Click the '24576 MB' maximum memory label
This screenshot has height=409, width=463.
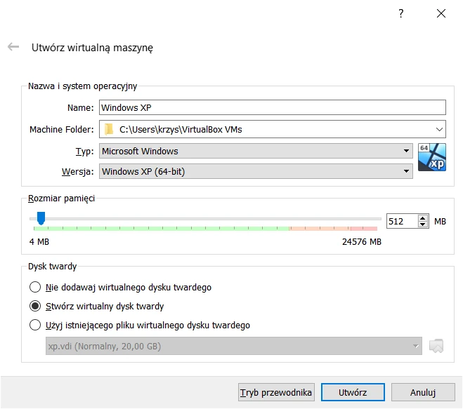pos(362,242)
